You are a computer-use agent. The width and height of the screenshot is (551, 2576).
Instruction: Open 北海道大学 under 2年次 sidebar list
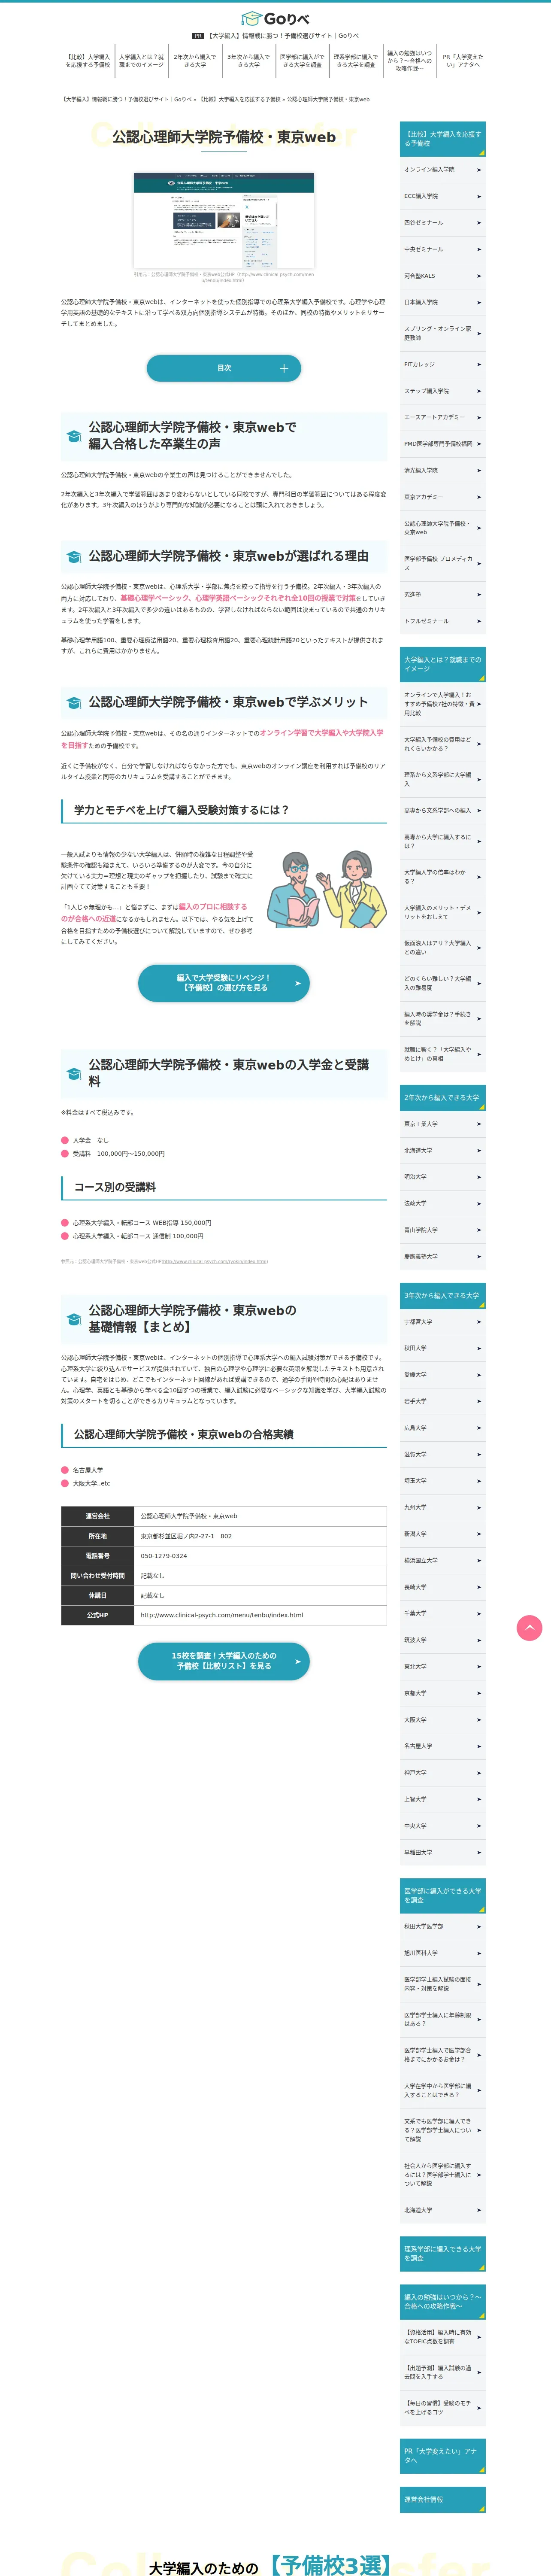click(442, 1150)
